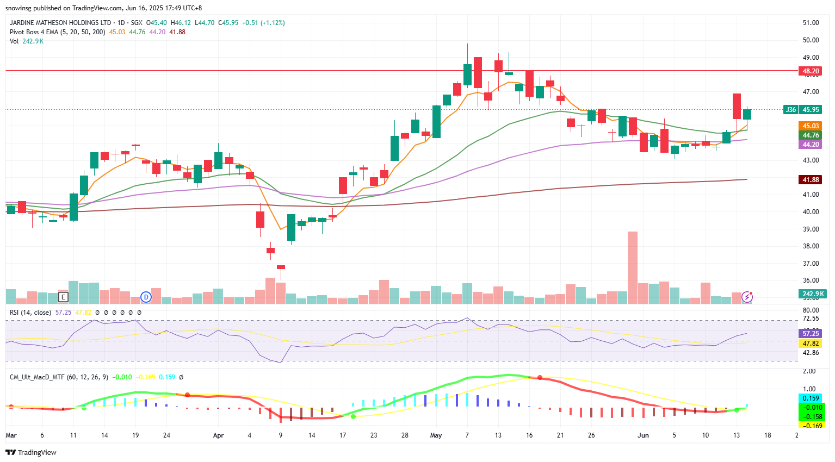The image size is (835, 462).
Task: Click the 45.95 last price label on axis
Action: coord(811,110)
